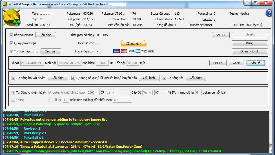Click the Discover card payment icon
Screen dimensions: 275x155
144,51
